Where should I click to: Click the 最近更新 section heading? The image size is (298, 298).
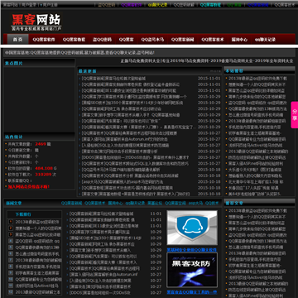[x=88, y=71]
